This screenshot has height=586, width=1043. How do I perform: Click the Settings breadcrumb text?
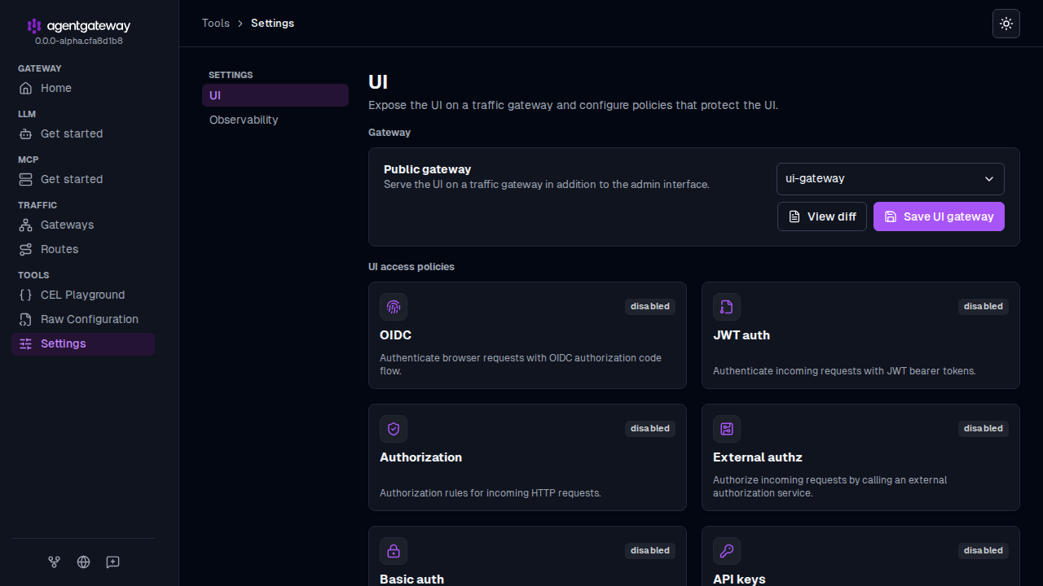(272, 23)
